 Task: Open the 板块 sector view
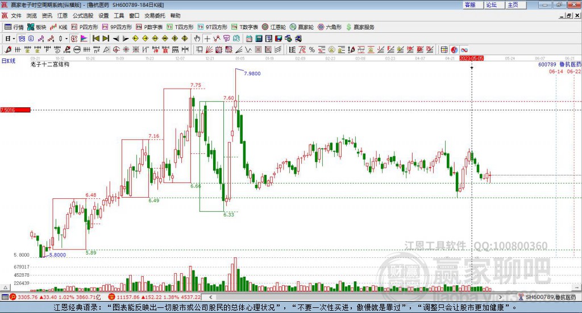pos(37,27)
